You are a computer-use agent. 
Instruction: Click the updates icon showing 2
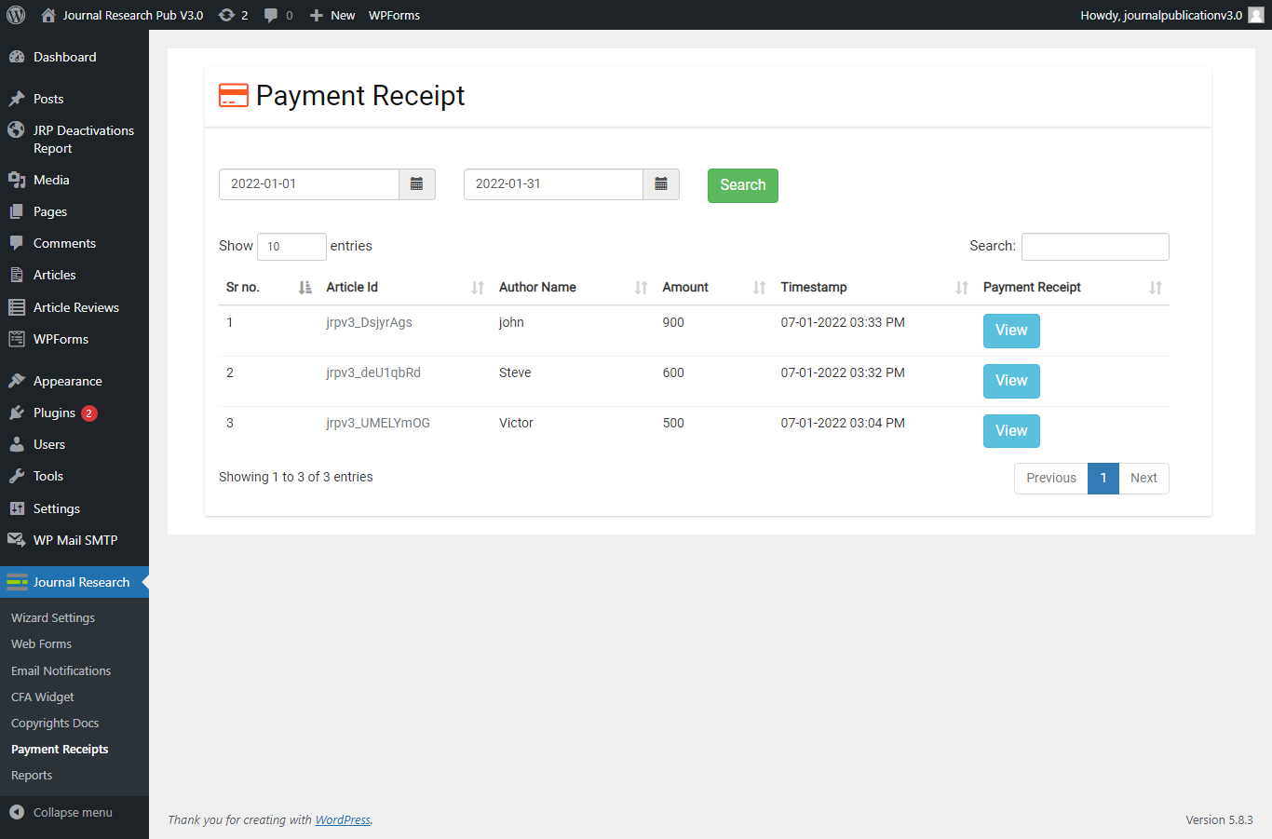coord(226,15)
